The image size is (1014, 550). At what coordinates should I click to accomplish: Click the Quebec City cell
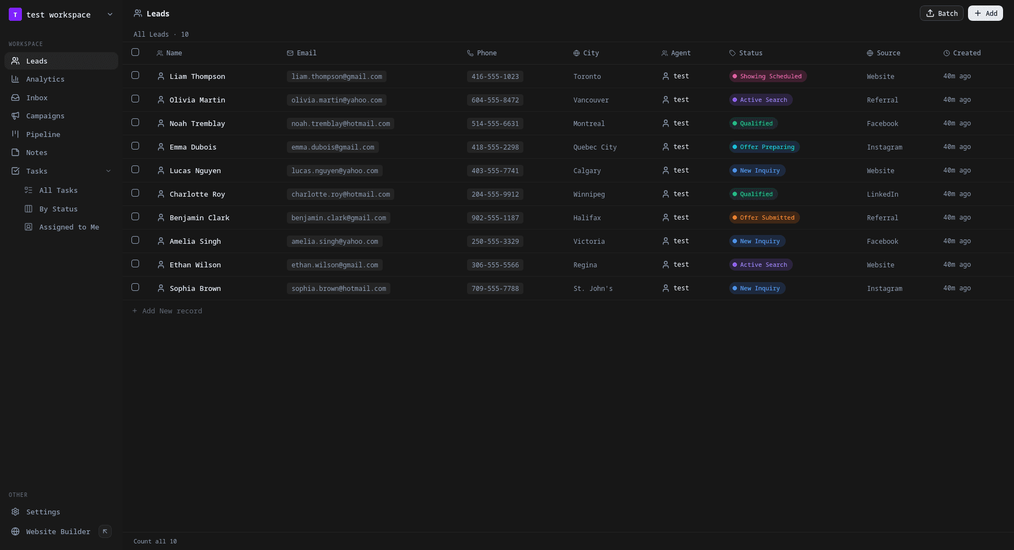(x=595, y=147)
